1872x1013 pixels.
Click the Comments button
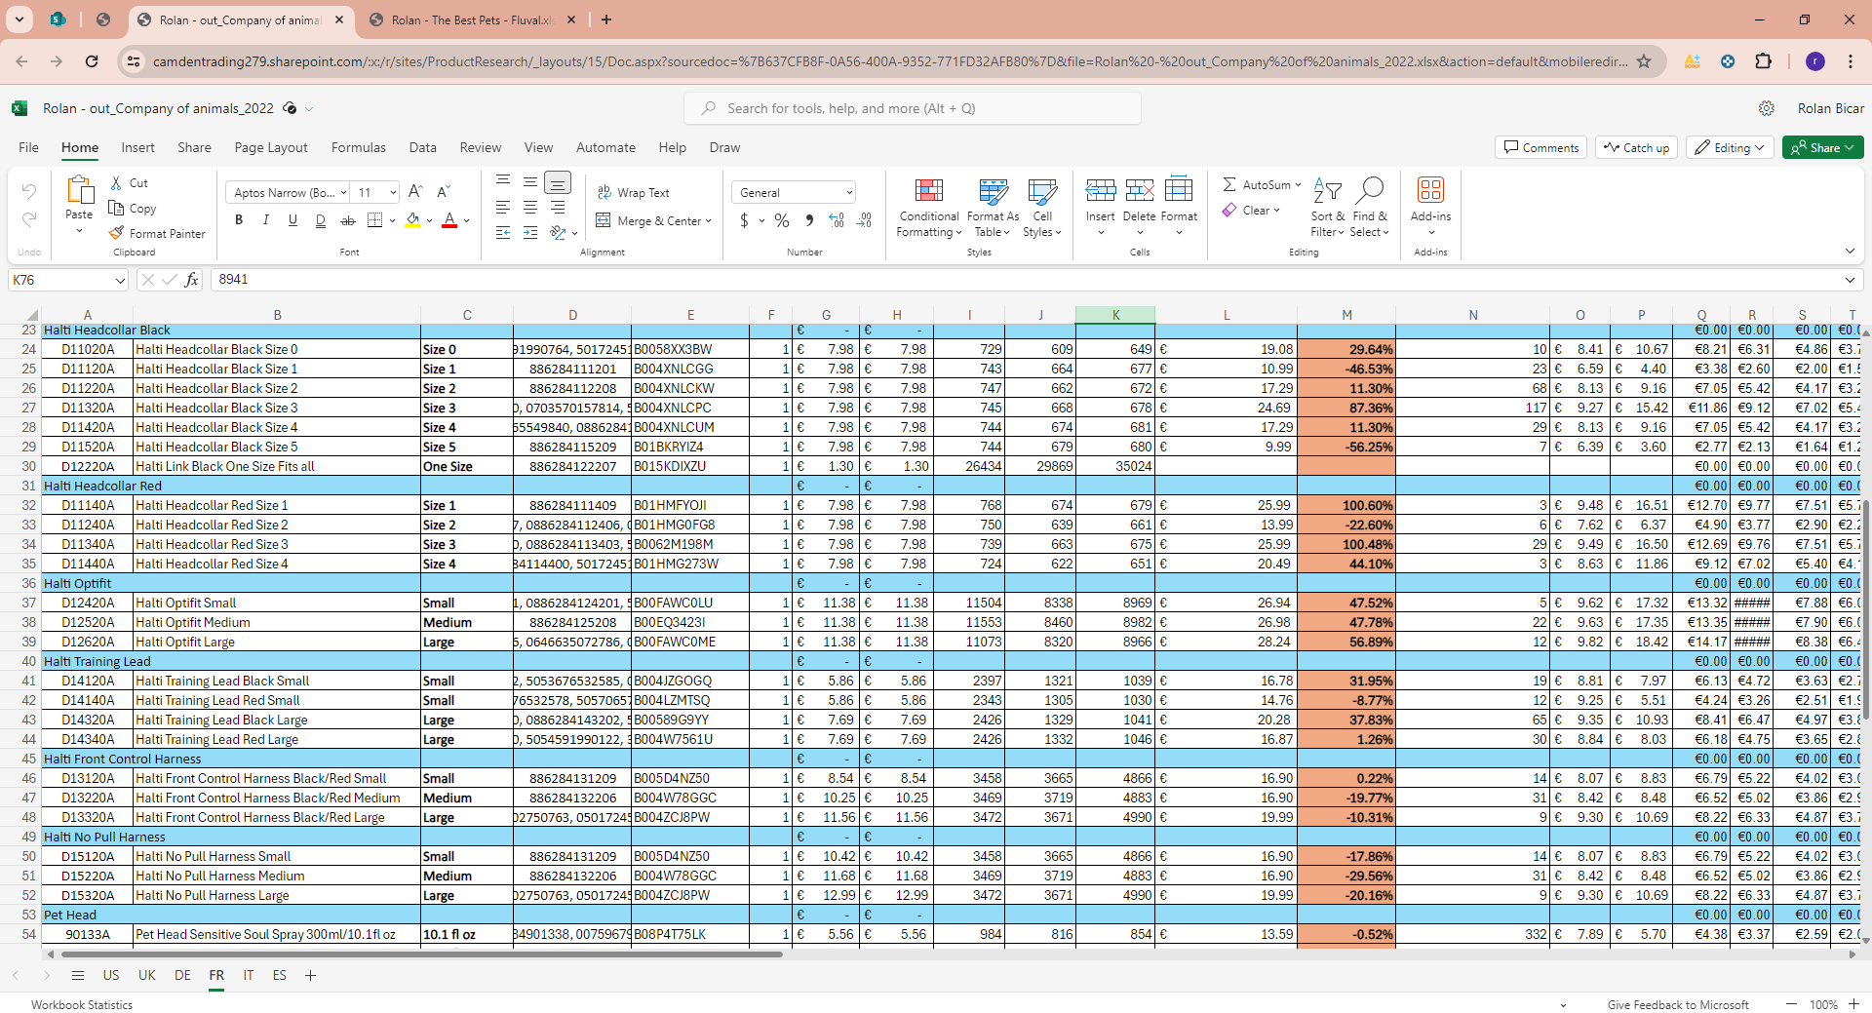(x=1540, y=147)
